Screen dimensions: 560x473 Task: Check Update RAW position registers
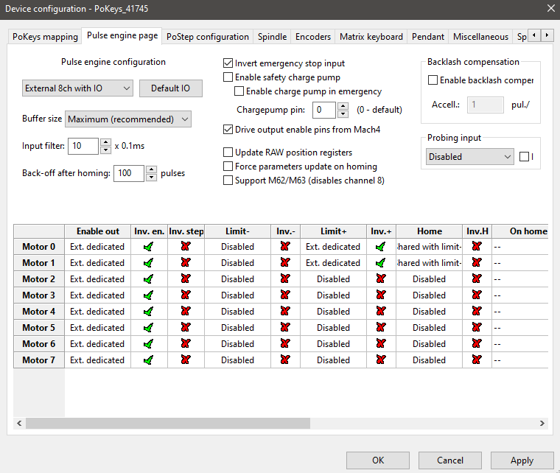[228, 153]
